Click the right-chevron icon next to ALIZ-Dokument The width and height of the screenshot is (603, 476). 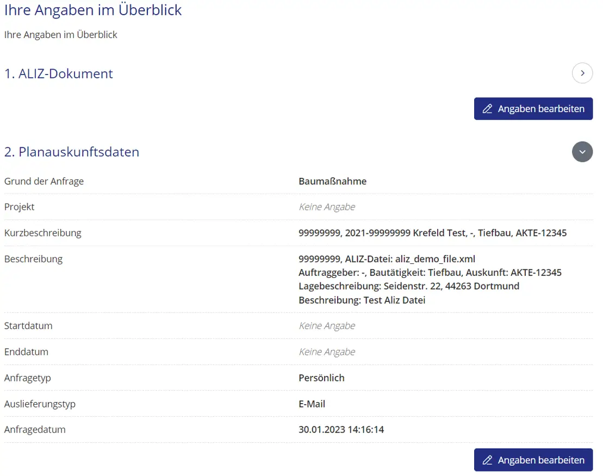click(582, 73)
